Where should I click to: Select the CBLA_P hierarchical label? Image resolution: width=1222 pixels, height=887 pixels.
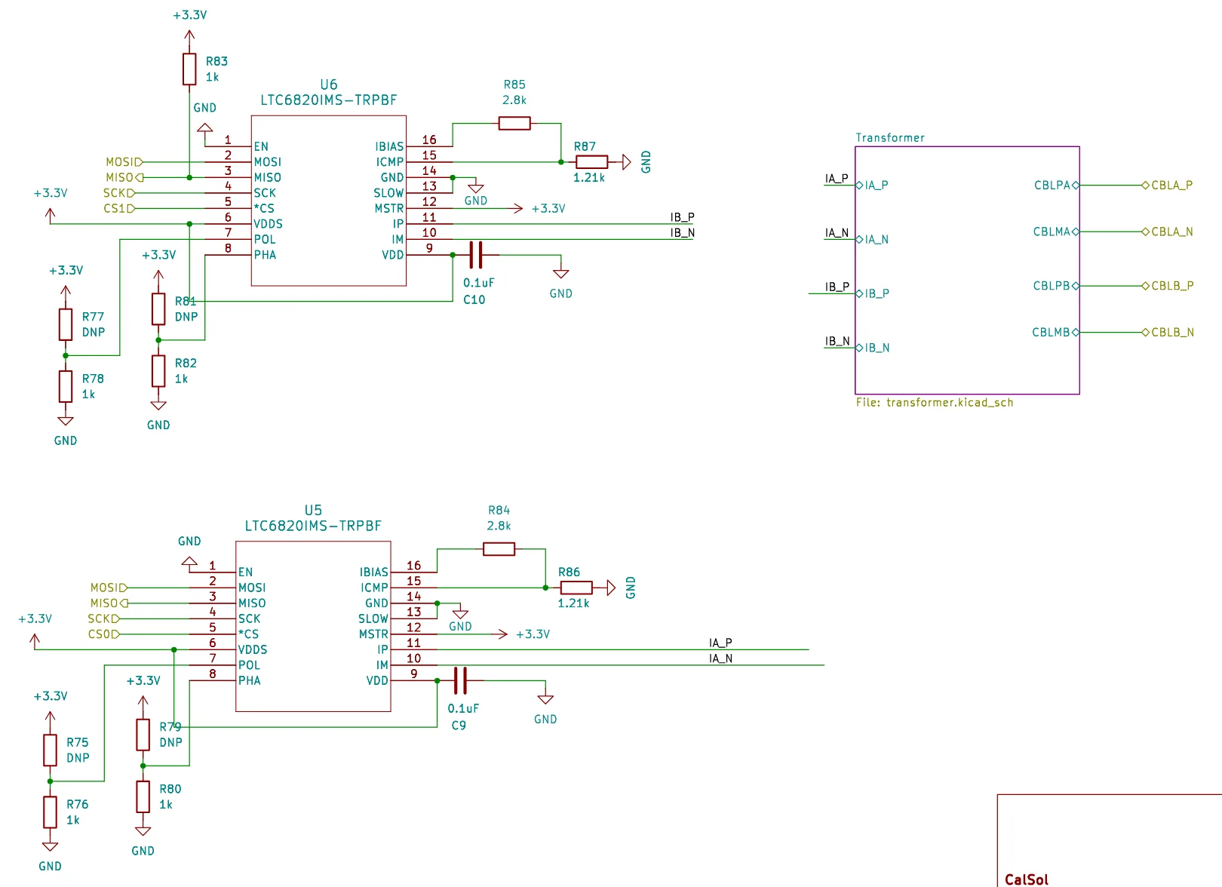click(x=1168, y=185)
